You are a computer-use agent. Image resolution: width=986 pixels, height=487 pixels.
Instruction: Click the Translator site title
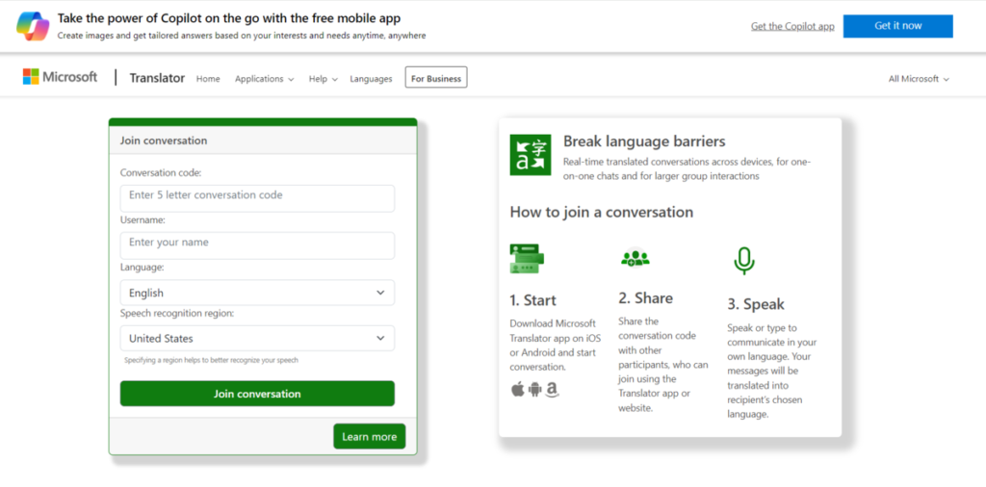pyautogui.click(x=157, y=78)
